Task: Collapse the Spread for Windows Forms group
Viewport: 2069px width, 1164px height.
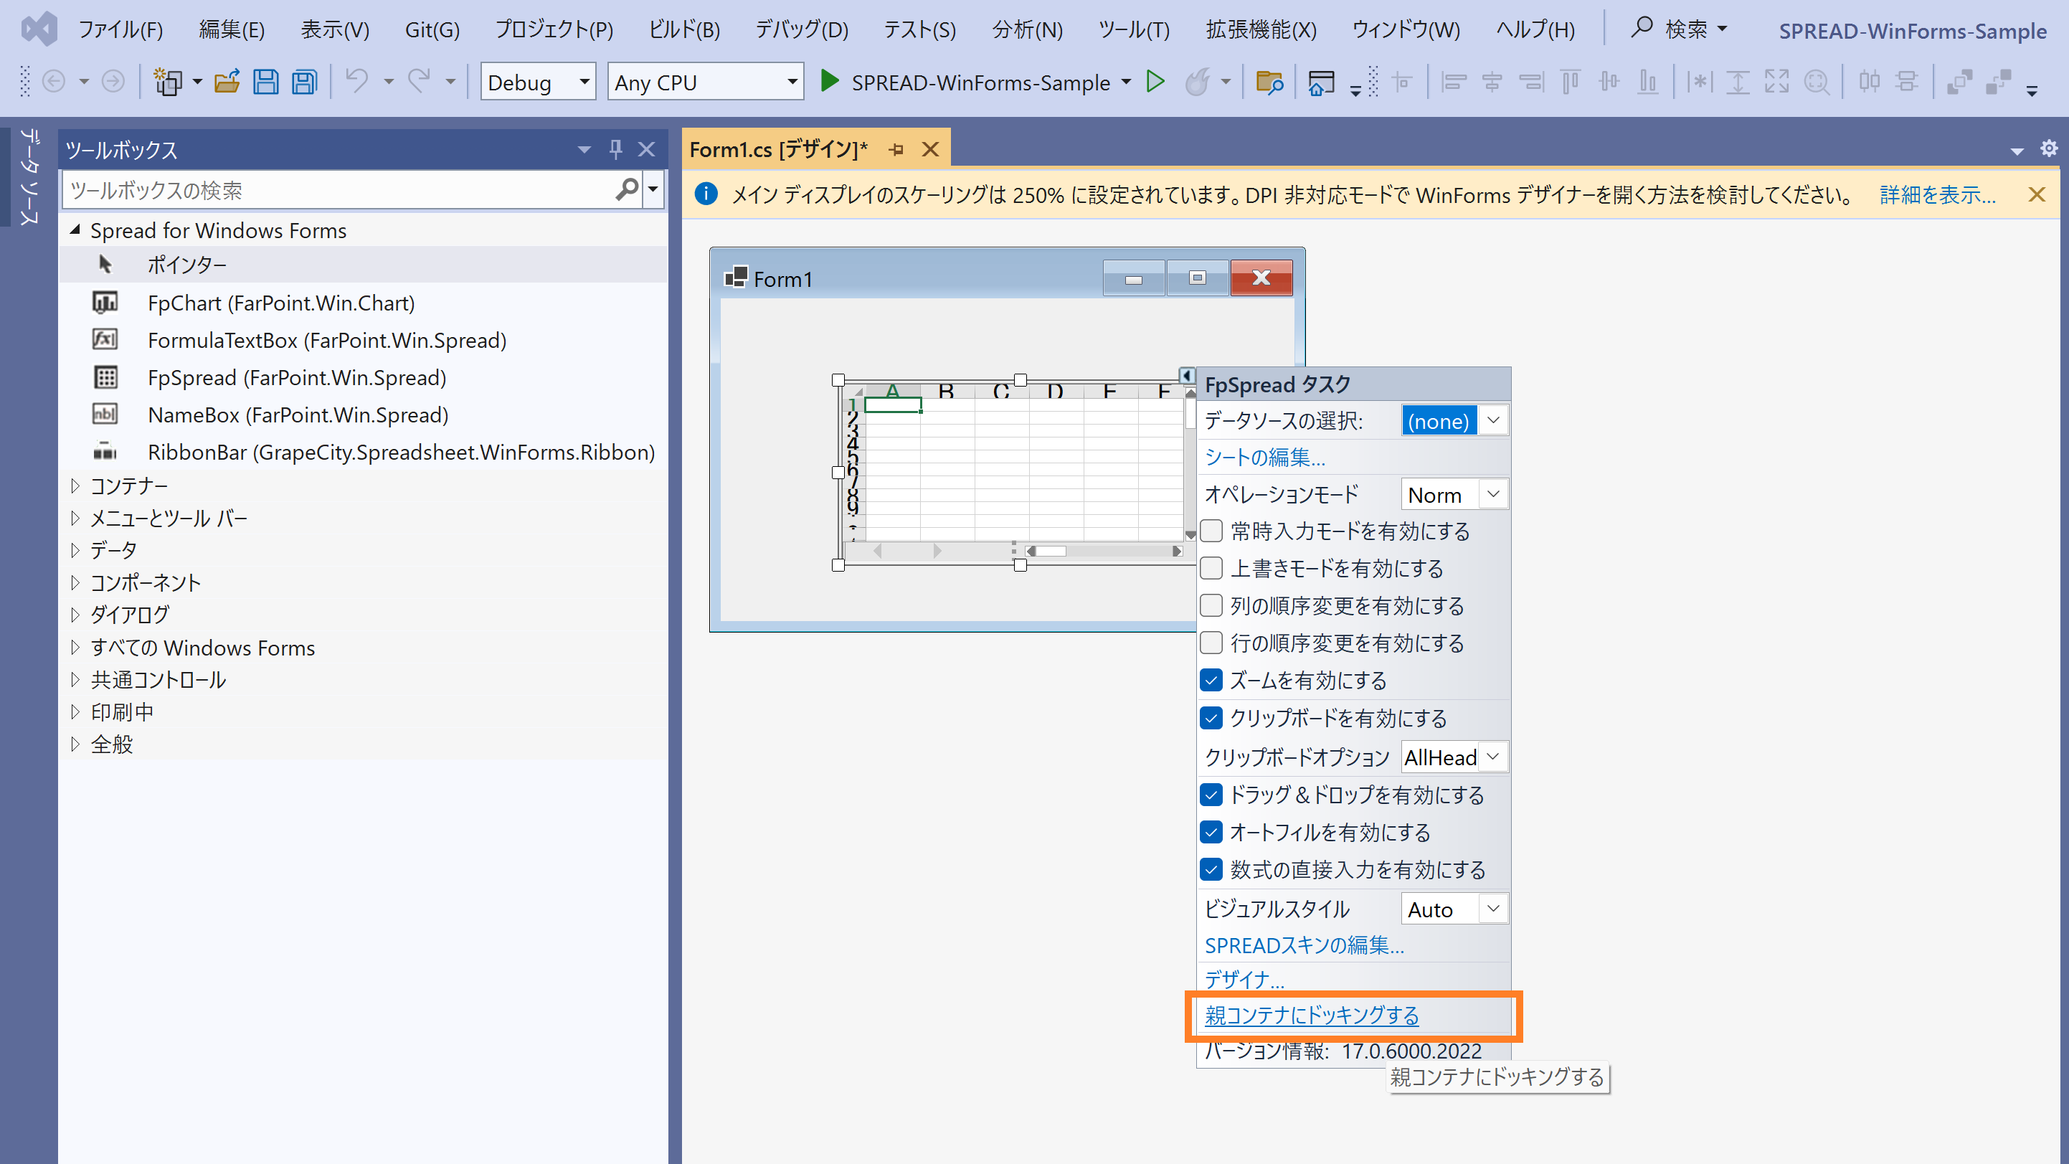Action: tap(75, 230)
